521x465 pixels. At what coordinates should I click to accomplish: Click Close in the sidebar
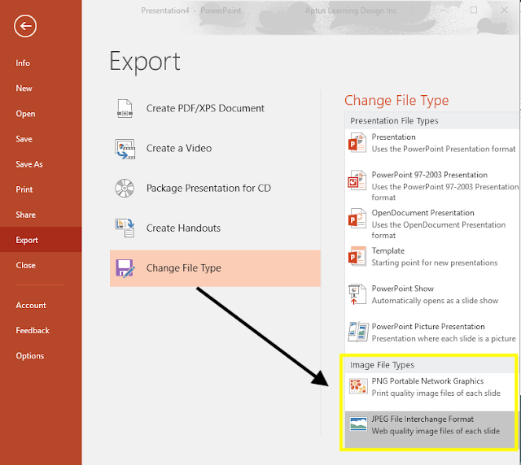point(25,265)
